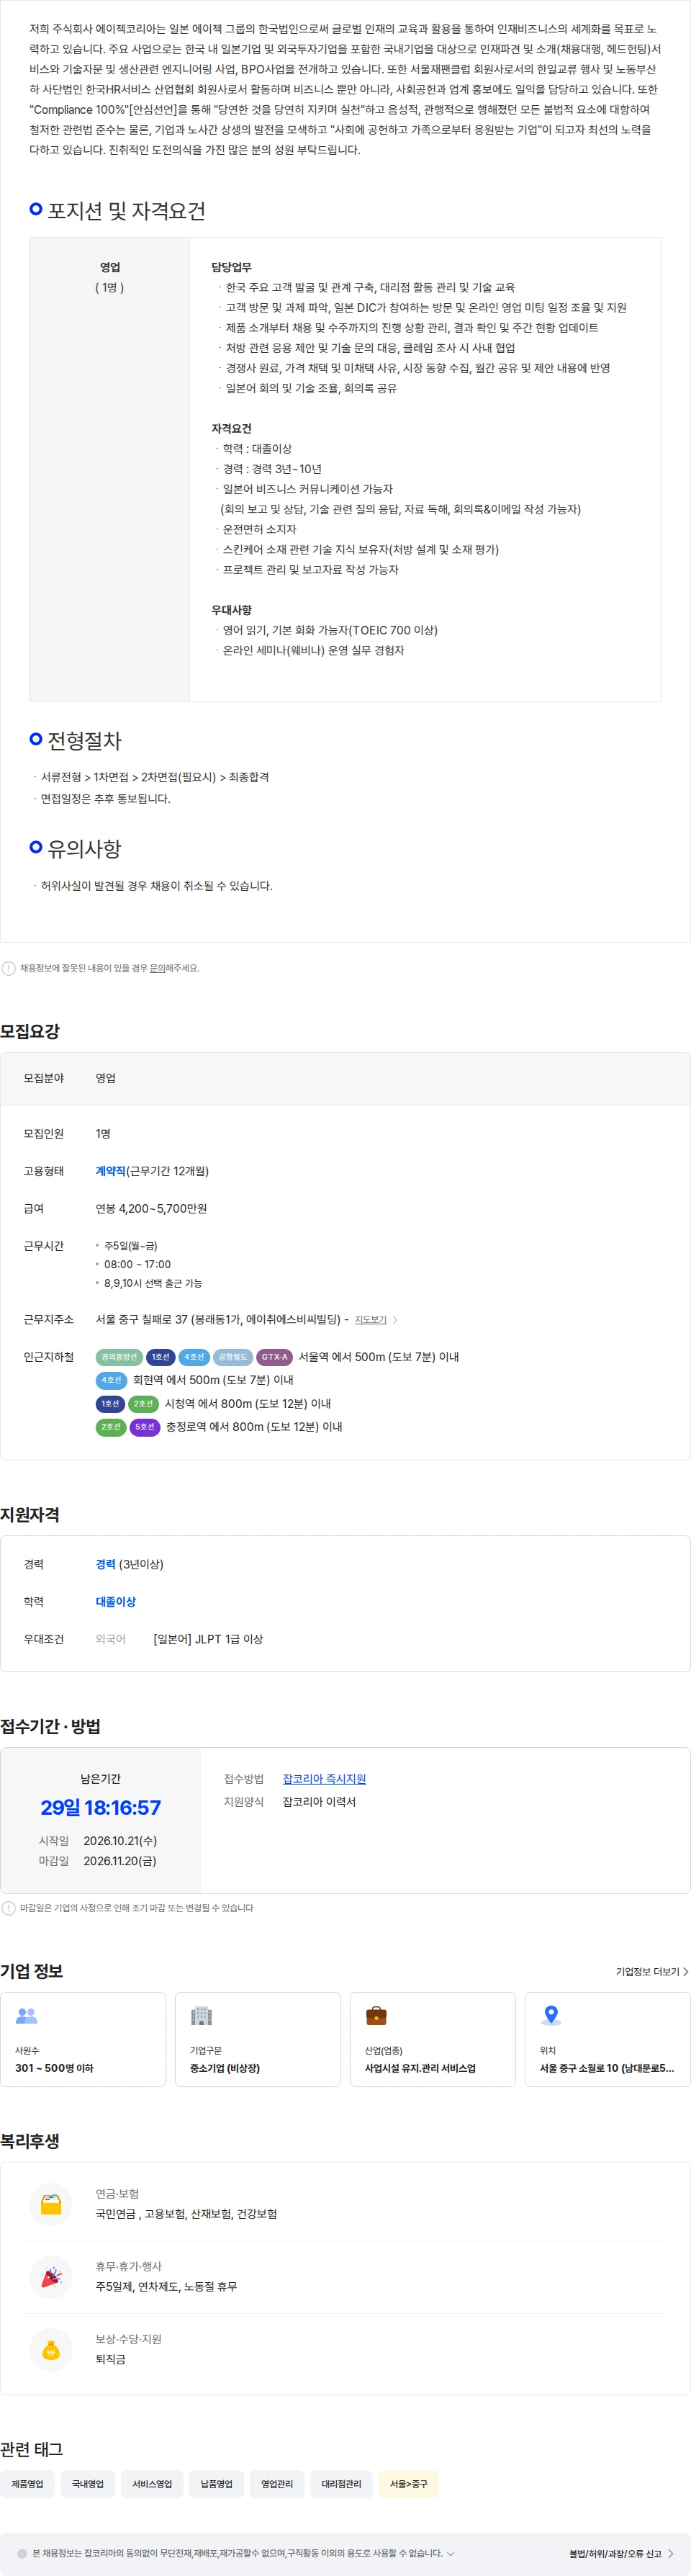
Task: Open 잡코리아 즉시지원 apply link
Action: (324, 1779)
